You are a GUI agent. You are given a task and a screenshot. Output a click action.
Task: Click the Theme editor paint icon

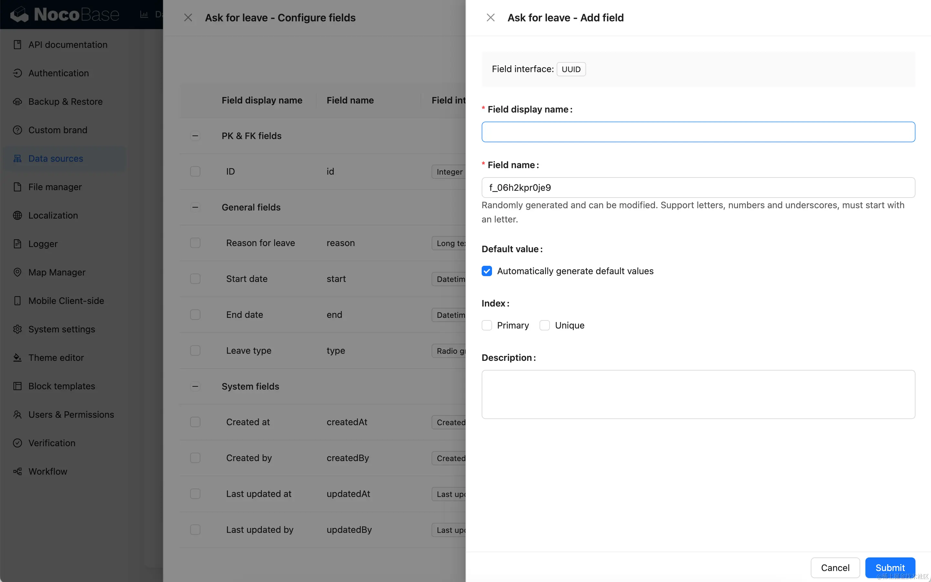pos(17,358)
